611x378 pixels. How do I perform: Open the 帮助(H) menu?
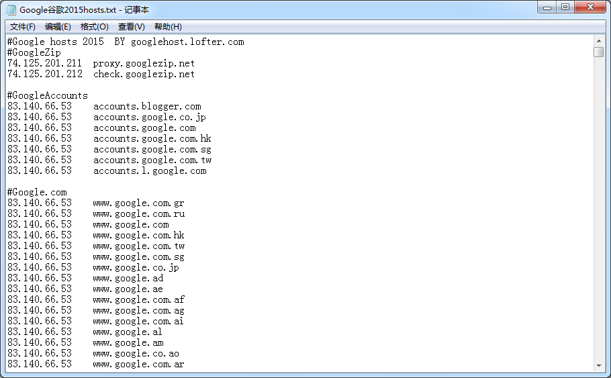(x=168, y=27)
